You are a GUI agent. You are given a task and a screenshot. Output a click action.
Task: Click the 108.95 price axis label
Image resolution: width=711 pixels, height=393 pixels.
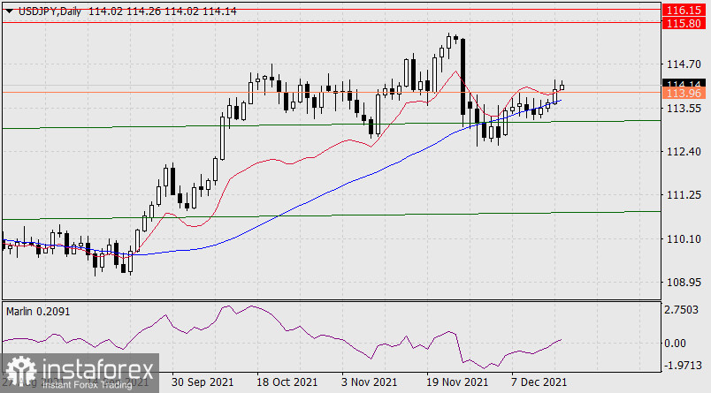683,283
